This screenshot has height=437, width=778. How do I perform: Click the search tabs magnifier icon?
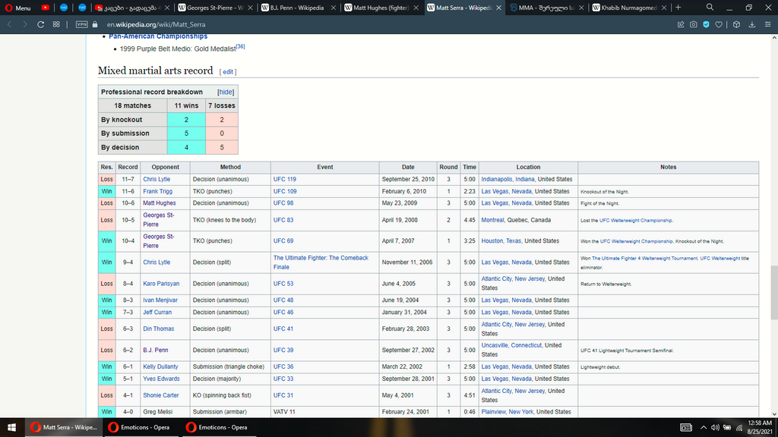pos(710,8)
